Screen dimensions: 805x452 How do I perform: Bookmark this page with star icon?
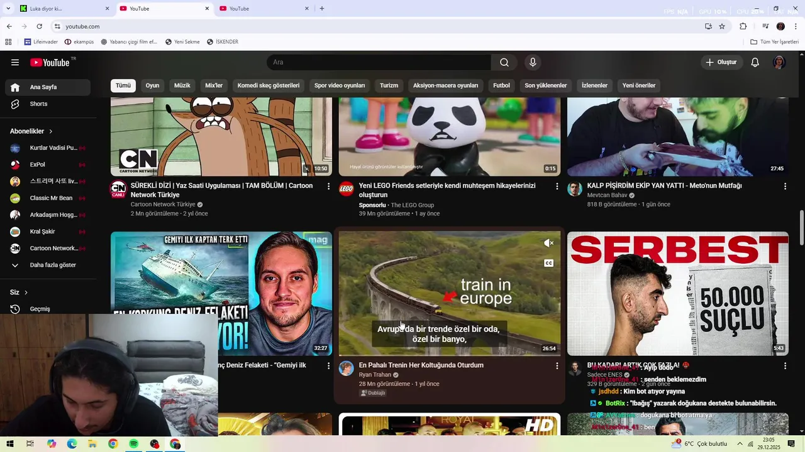[x=722, y=26]
